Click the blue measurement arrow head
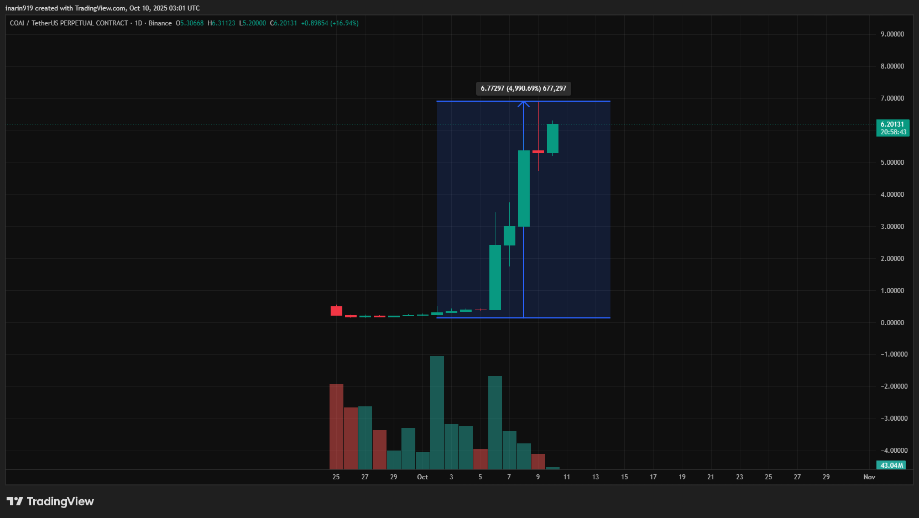Image resolution: width=919 pixels, height=518 pixels. (524, 103)
